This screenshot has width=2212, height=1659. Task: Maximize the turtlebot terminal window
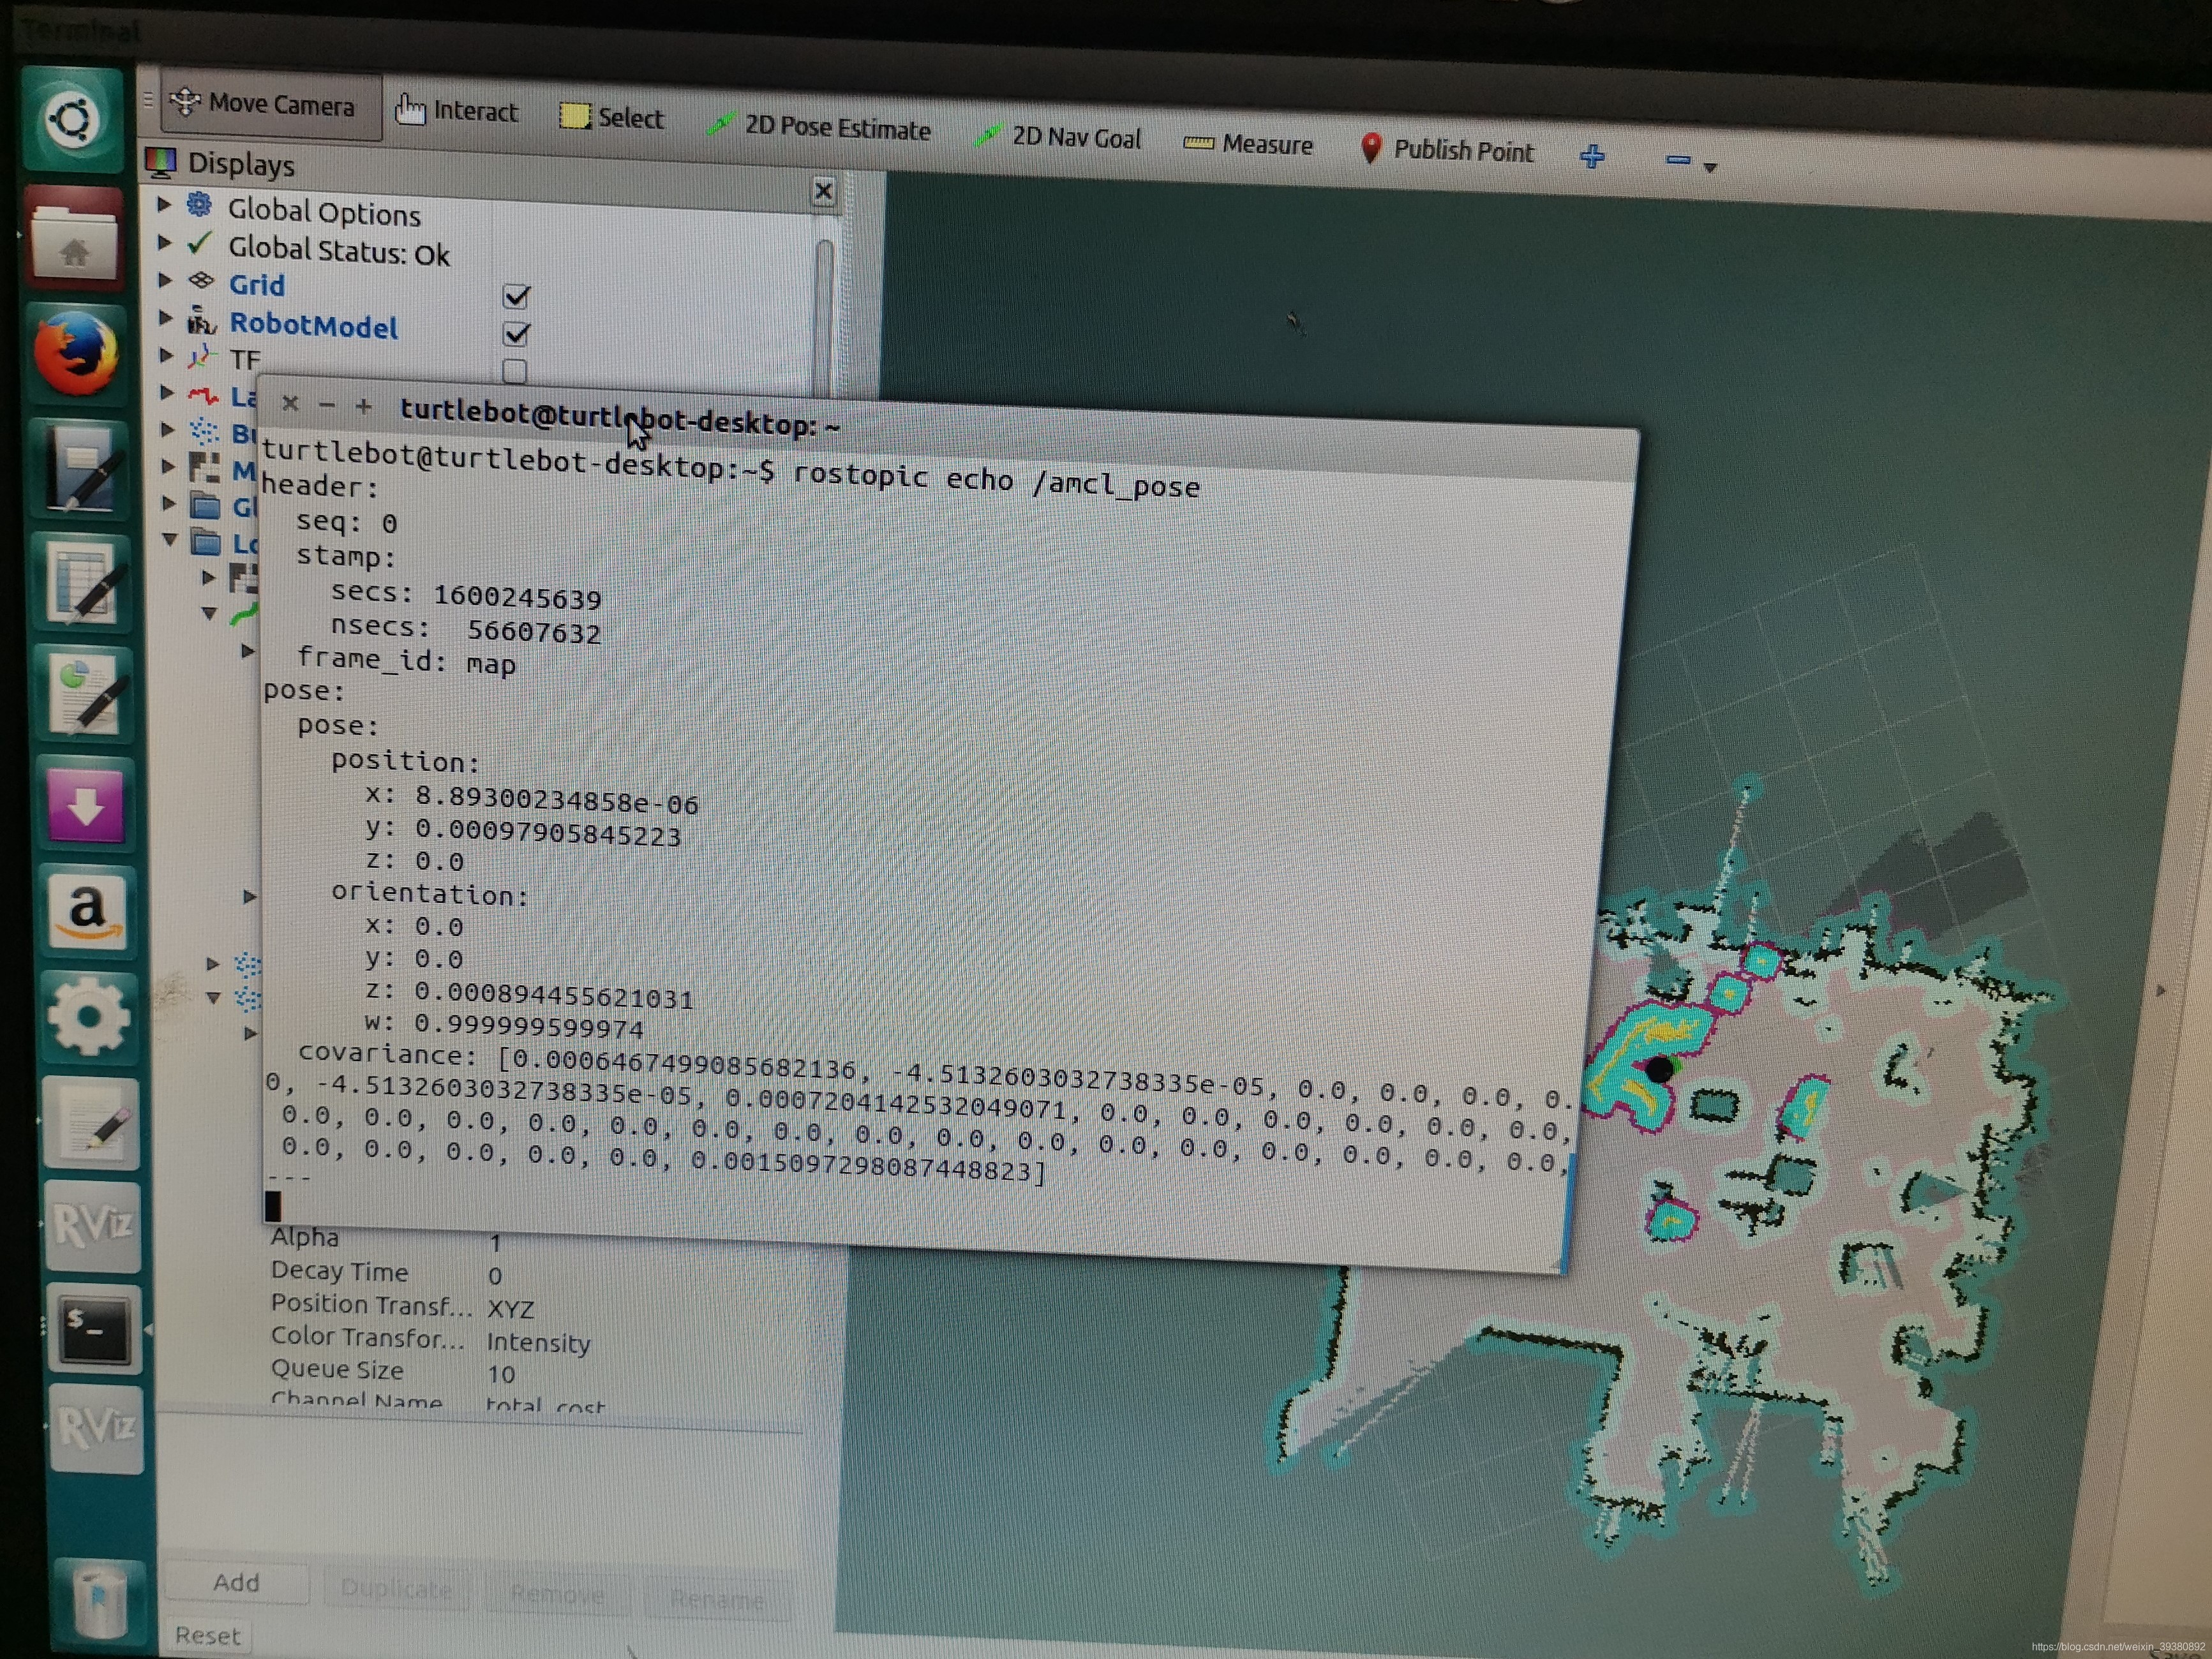click(364, 406)
